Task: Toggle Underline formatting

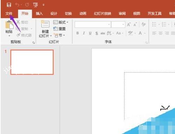Action: tap(90, 33)
